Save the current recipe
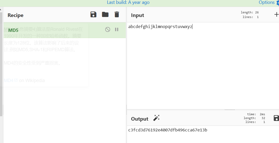The height and width of the screenshot is (143, 279). click(x=93, y=14)
